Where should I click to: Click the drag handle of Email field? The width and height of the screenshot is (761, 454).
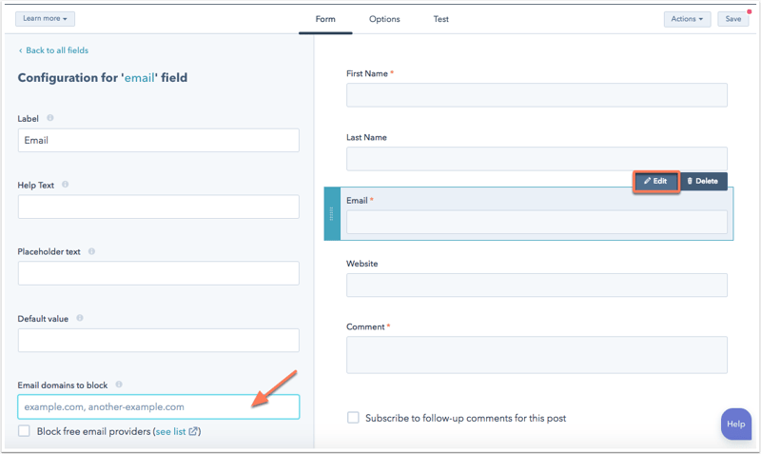point(332,213)
